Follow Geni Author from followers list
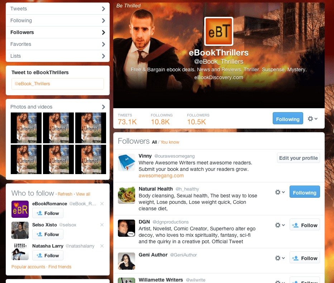 coord(305,258)
